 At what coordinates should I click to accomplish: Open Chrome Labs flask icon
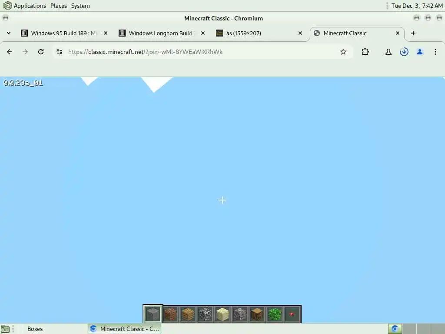tap(388, 52)
